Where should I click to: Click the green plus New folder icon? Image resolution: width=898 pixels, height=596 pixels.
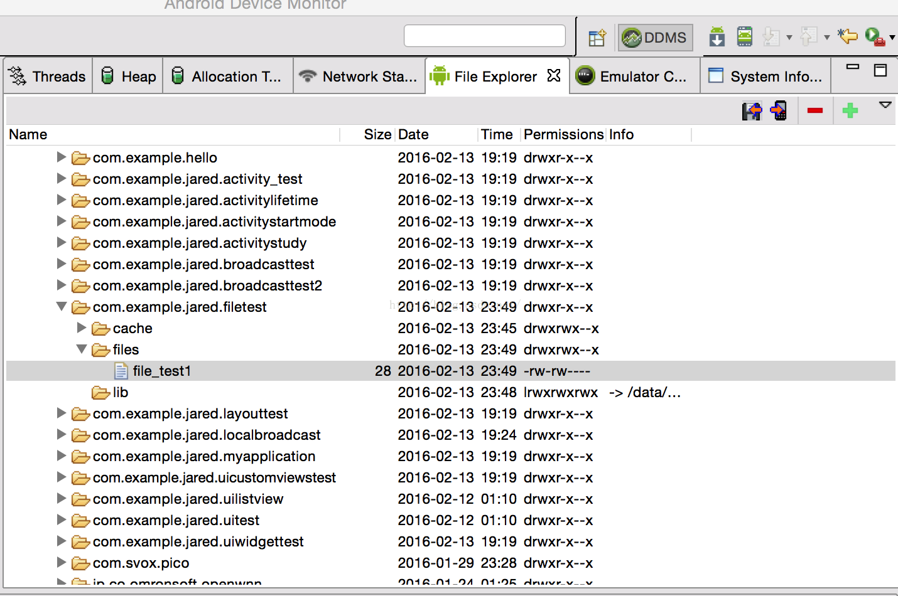coord(850,111)
